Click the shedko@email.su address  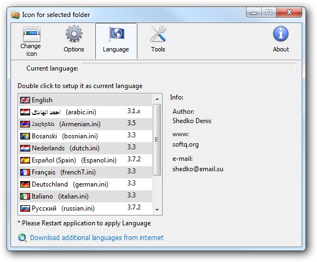(198, 169)
